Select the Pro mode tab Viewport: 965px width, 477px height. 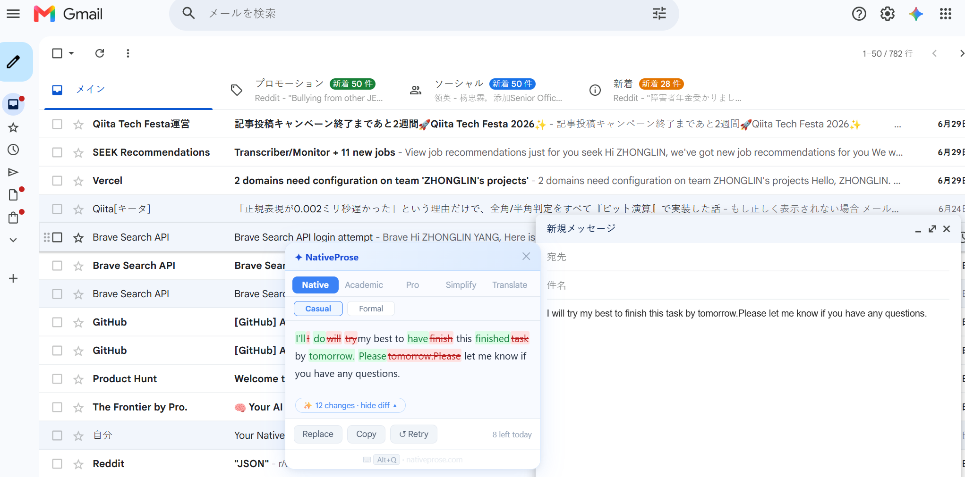point(412,285)
